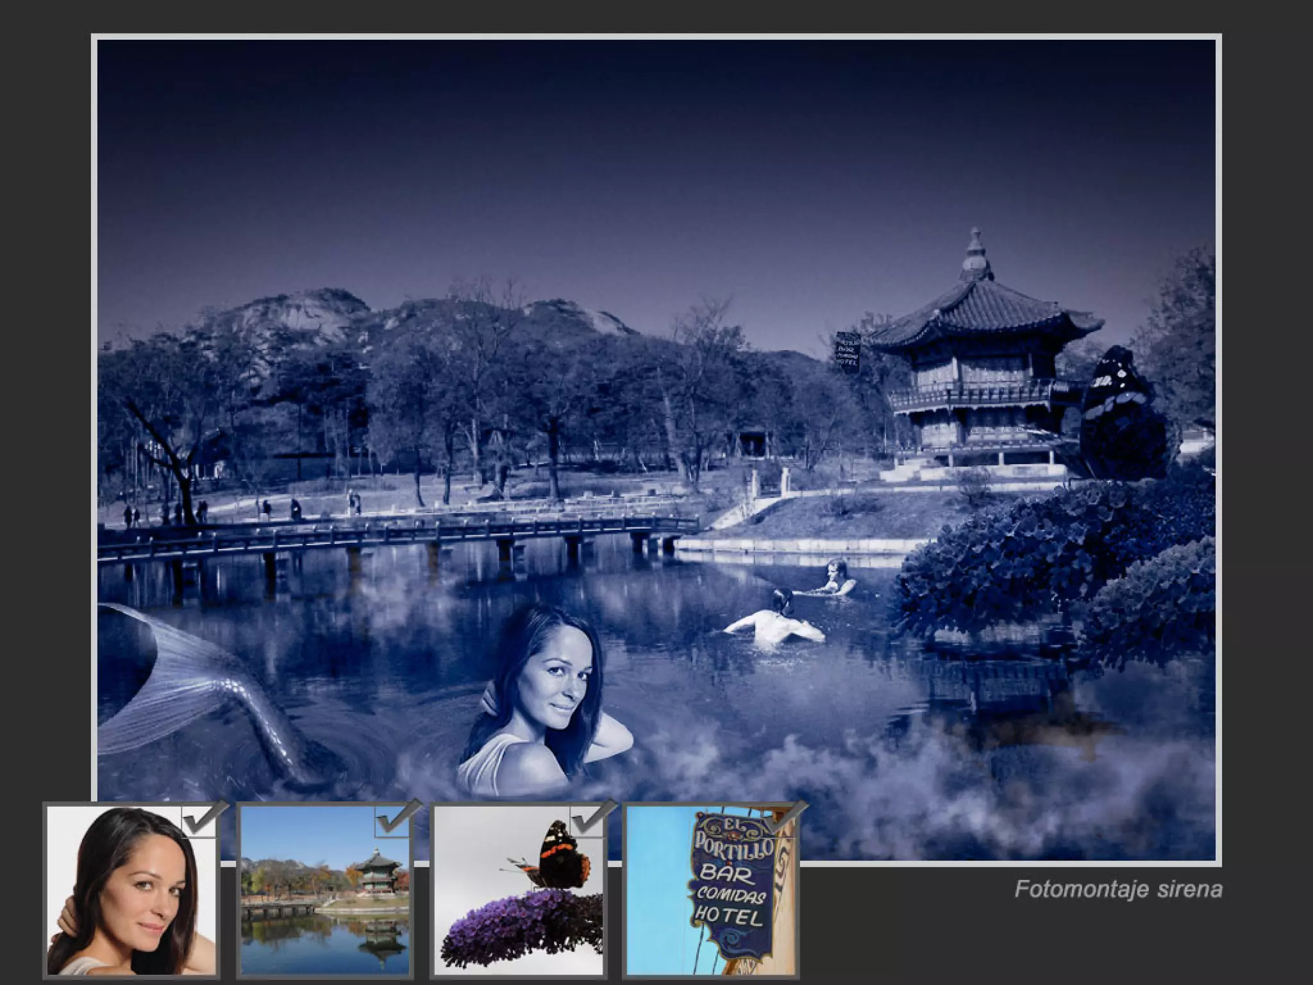Screen dimensions: 1313x985
Task: Click the Fotomontaje sirena caption text
Action: click(1118, 889)
